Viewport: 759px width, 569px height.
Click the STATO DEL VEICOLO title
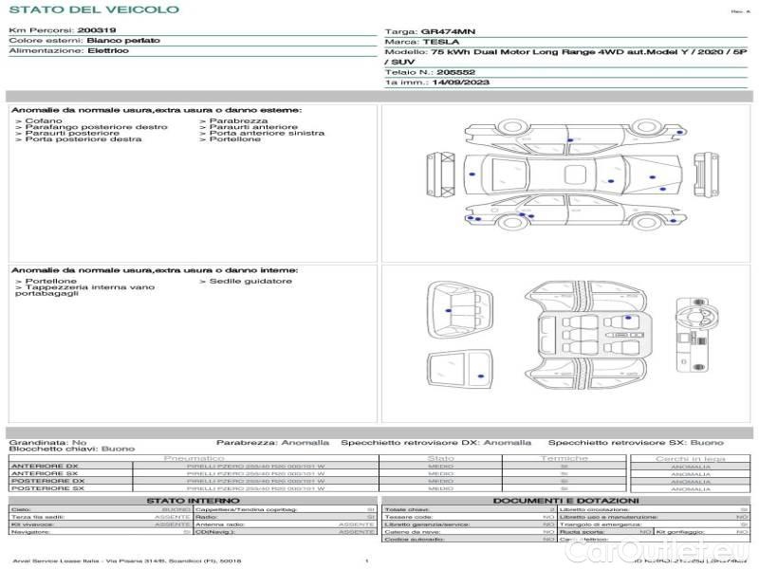point(94,9)
